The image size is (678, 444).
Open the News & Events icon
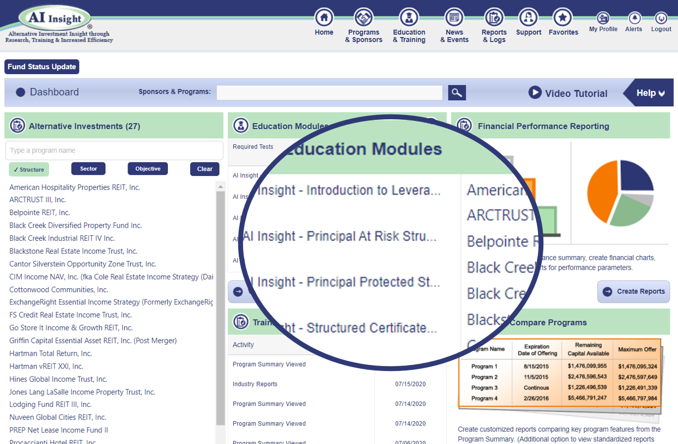pos(454,18)
